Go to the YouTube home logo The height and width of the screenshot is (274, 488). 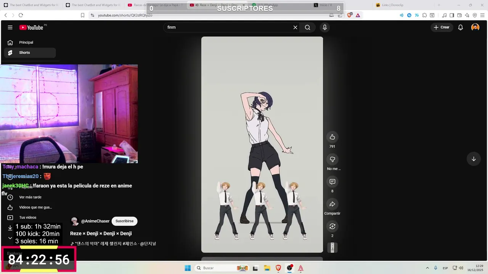[x=31, y=27]
